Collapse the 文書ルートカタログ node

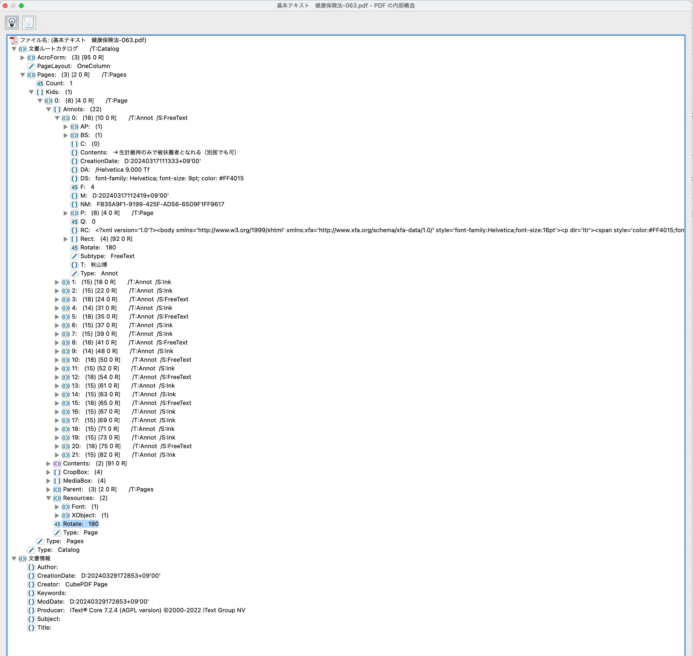14,49
